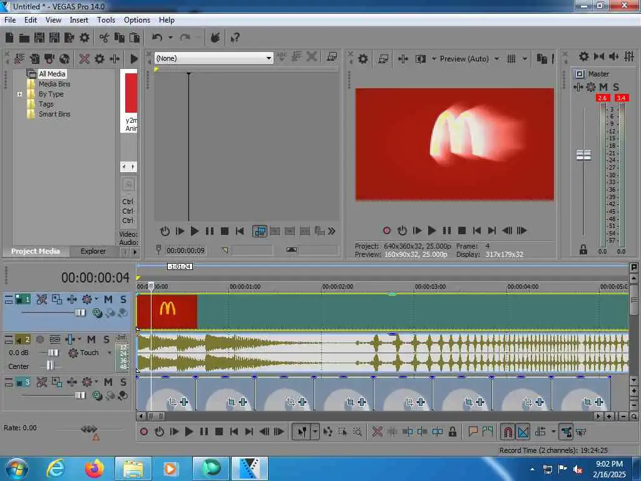641x481 pixels.
Task: Switch to the Explorer tab
Action: 93,251
